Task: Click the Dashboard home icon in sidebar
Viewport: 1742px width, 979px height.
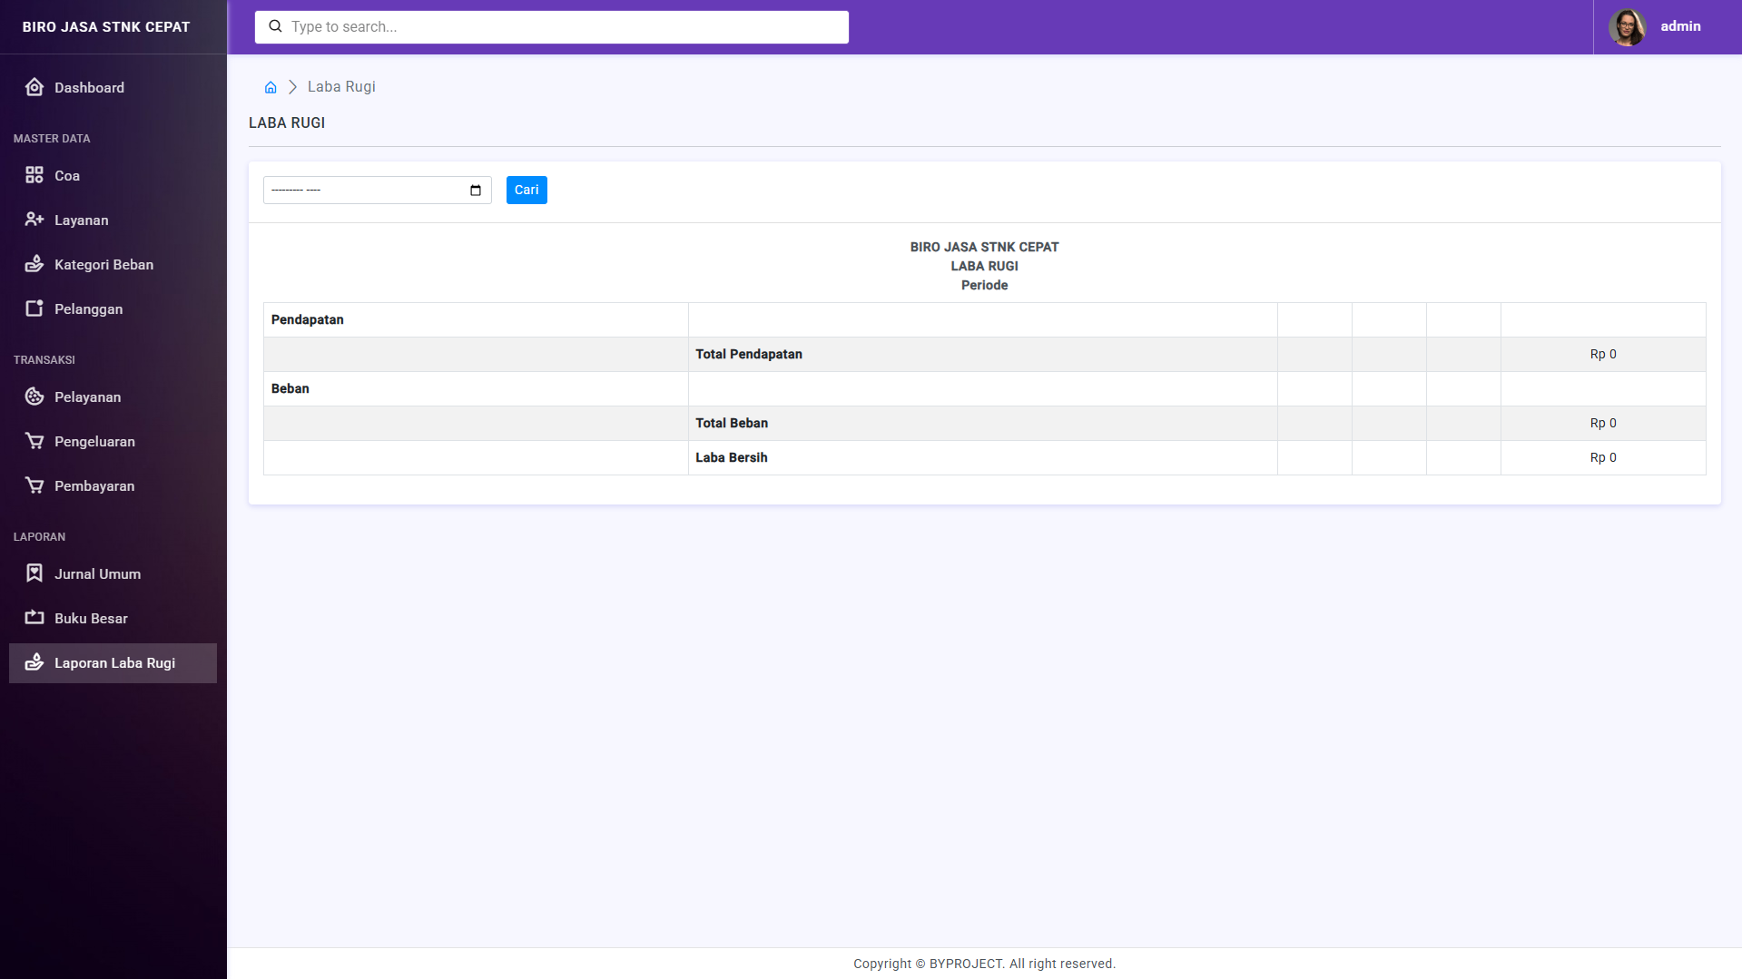Action: (34, 87)
